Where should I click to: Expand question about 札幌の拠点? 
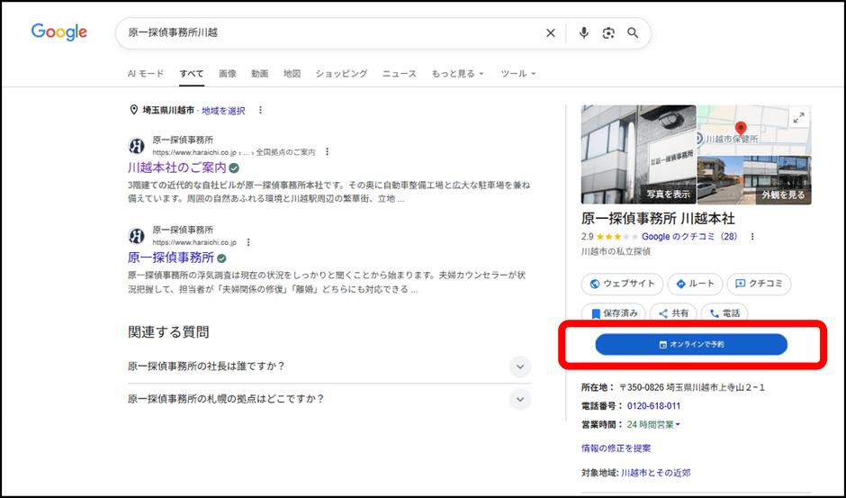pos(329,400)
